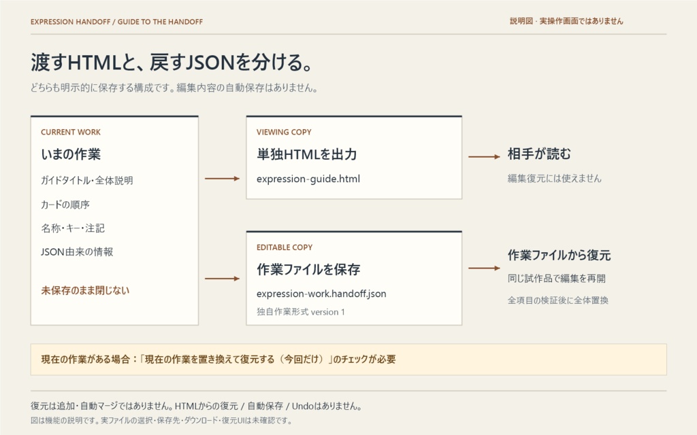Select the '名称・キー・注記' item

[x=73, y=228]
